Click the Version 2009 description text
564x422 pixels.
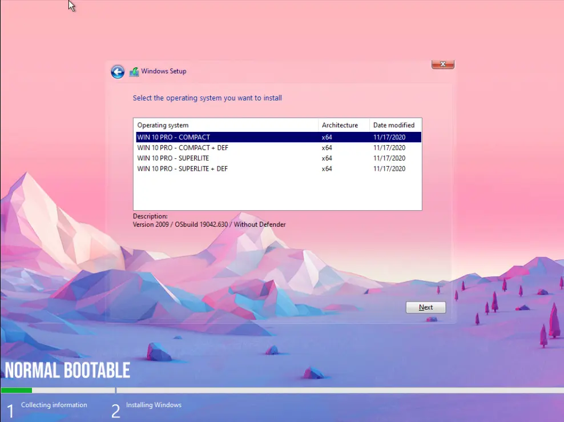tap(209, 224)
